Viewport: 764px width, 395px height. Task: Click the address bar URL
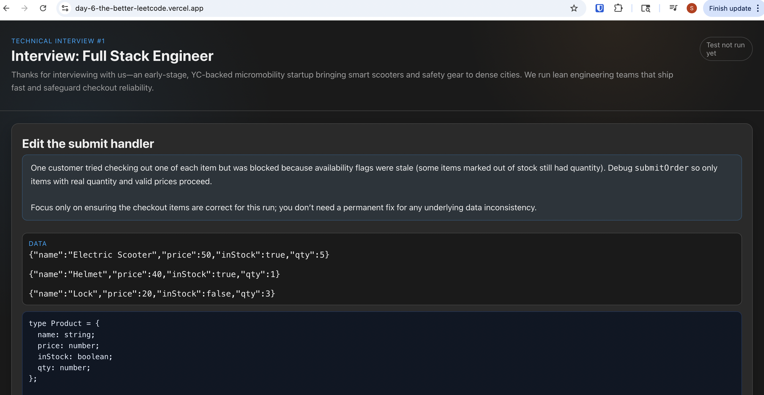[139, 8]
